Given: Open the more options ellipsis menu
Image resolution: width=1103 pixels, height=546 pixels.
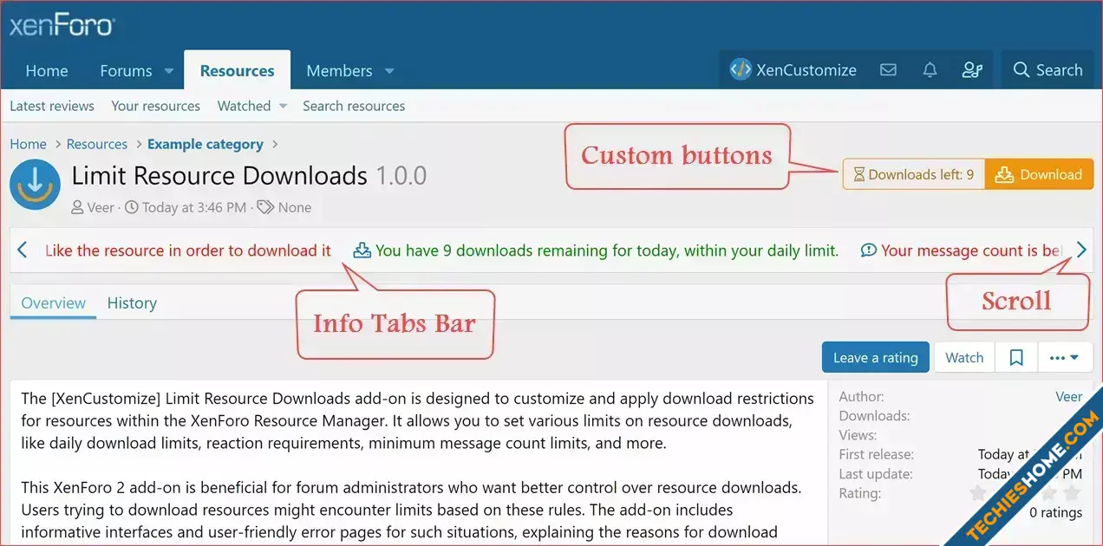Looking at the screenshot, I should coord(1064,357).
